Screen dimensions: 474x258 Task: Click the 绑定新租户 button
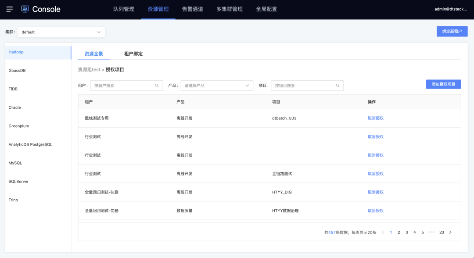click(x=452, y=32)
